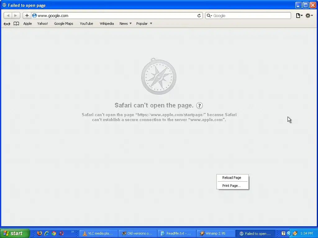Open the Windows start menu
This screenshot has width=318, height=238.
coord(15,233)
